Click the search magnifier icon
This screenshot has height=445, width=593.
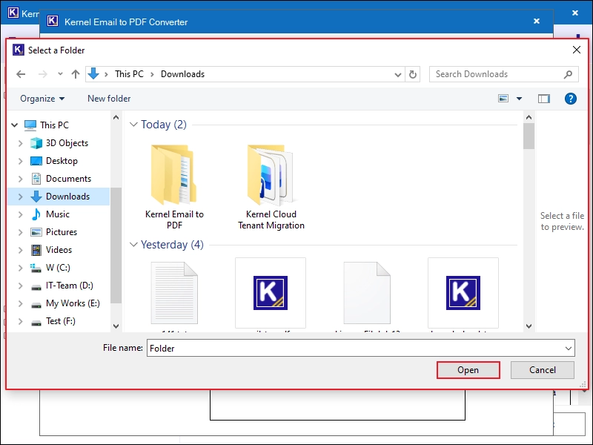tap(568, 75)
